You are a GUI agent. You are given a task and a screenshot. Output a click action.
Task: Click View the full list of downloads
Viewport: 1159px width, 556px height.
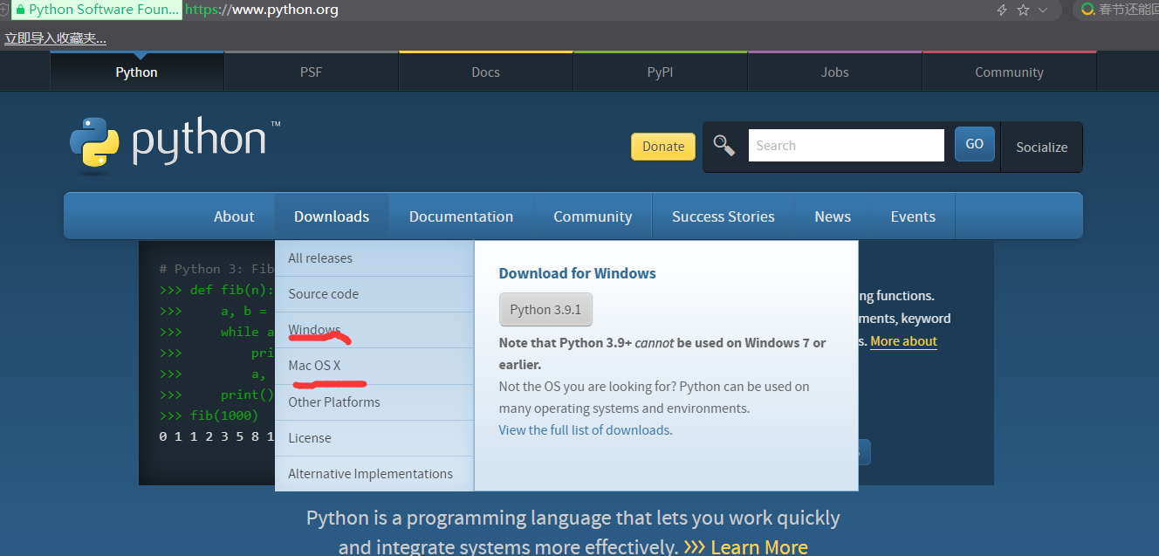(585, 430)
